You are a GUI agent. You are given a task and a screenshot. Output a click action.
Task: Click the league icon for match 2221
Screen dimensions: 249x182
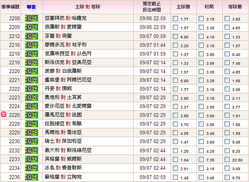(x=31, y=80)
